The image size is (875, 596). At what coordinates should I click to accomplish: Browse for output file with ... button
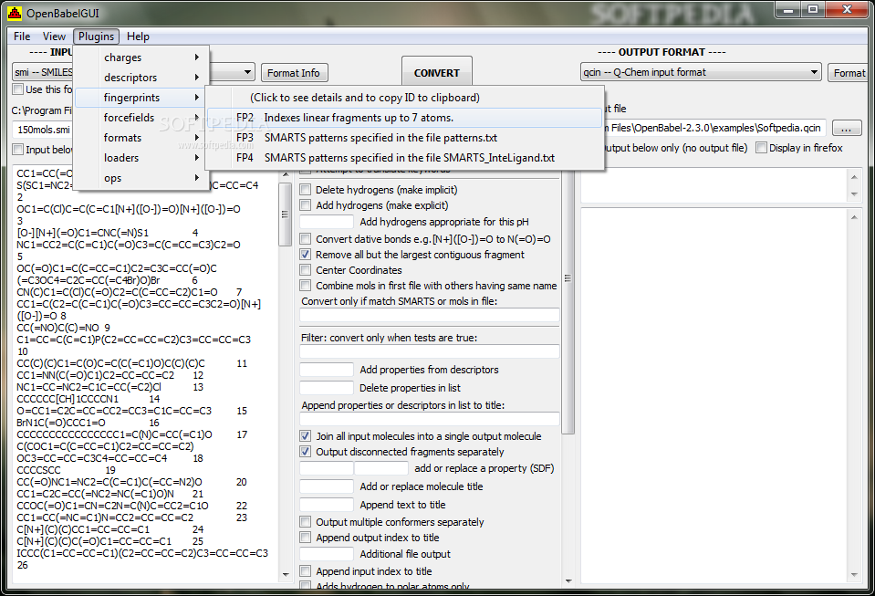(x=847, y=129)
